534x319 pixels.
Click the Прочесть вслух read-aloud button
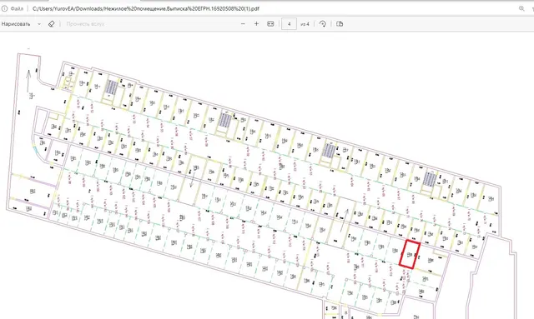click(x=85, y=24)
